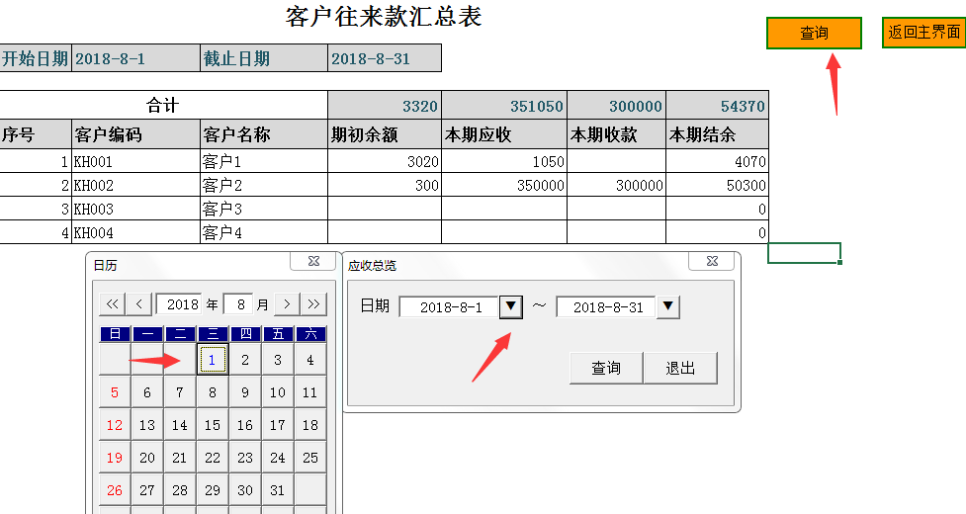Viewport: 966px width, 514px height.
Task: Click the 2018-8-31 date field in the dialog
Action: [x=607, y=307]
